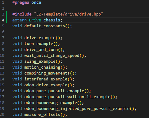Click combining_movements function name
Image resolution: width=149 pixels, height=118 pixels.
(x=47, y=73)
